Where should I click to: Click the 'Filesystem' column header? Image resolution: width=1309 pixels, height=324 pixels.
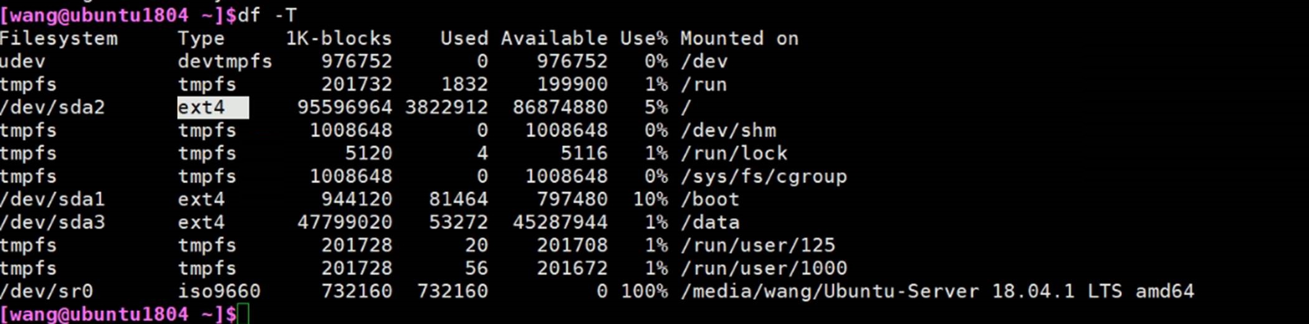(59, 39)
